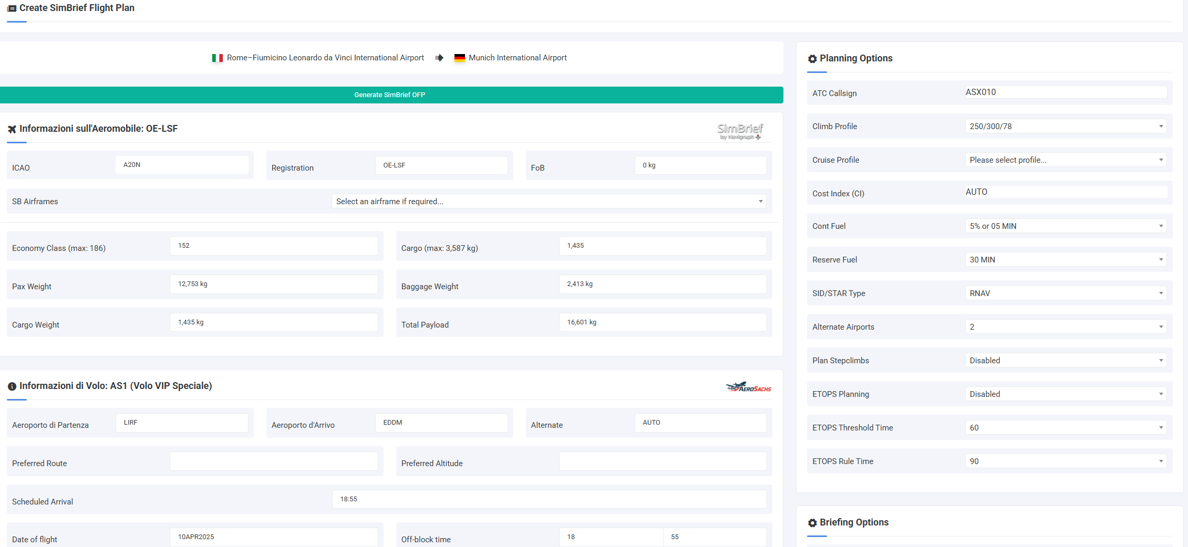
Task: Click the airplane icon beside Informazioni sull'Aeromobile
Action: pyautogui.click(x=12, y=129)
